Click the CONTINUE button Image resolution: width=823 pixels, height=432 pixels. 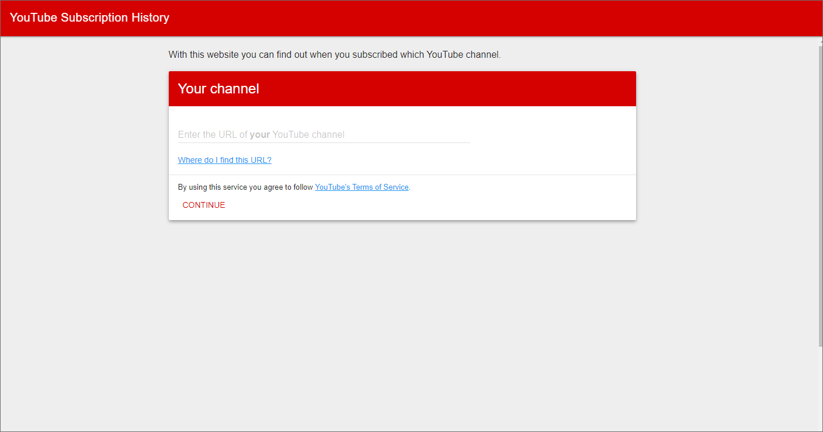point(203,205)
